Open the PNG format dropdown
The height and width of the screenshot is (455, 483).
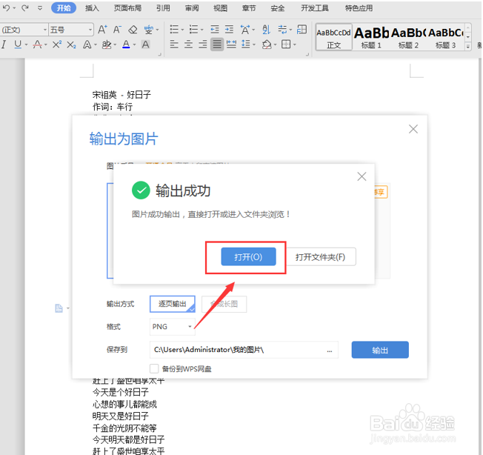pos(172,327)
